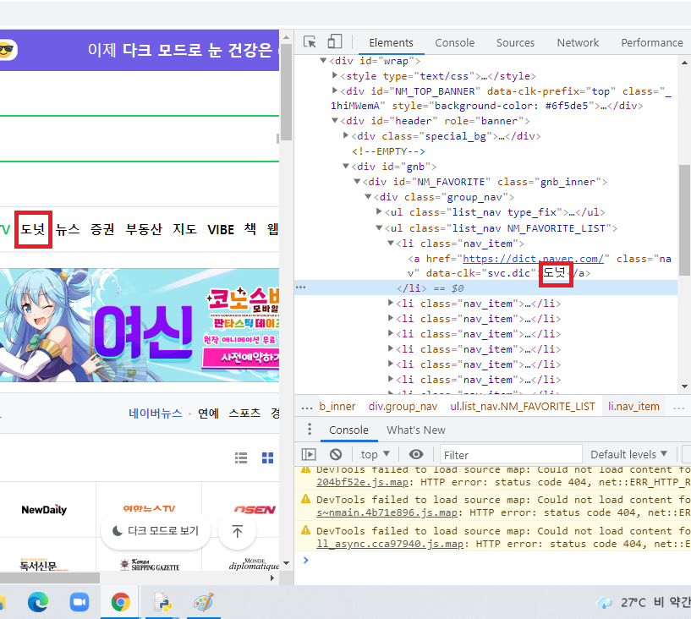Select the ul.list_nav.NM_FAVORITE_LIST breadcrumb

pyautogui.click(x=522, y=406)
